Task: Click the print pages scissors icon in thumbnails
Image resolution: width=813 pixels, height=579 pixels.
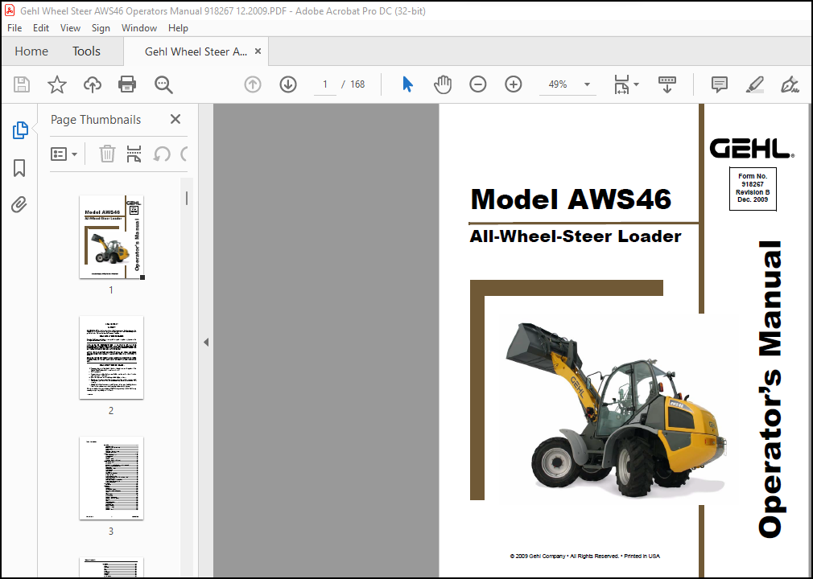Action: (x=134, y=154)
